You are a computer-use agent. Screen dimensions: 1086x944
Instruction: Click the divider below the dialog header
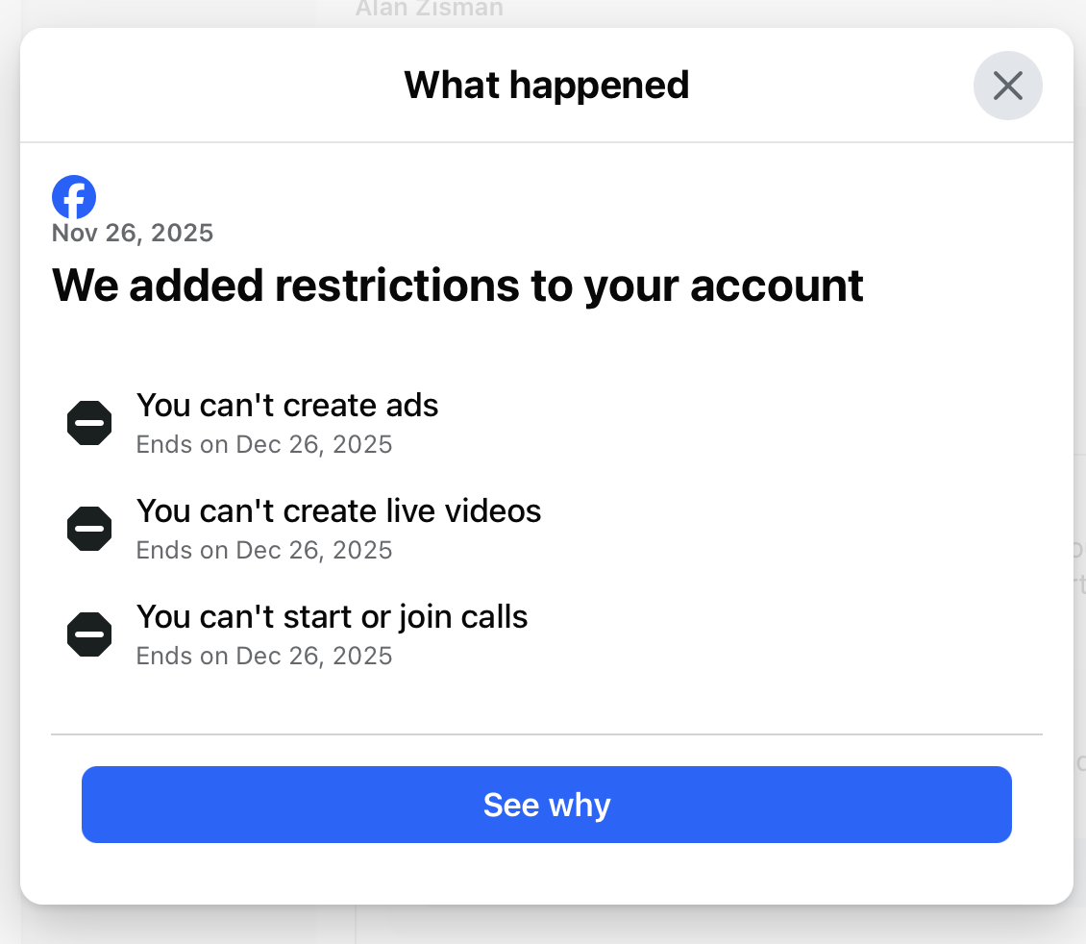click(546, 142)
